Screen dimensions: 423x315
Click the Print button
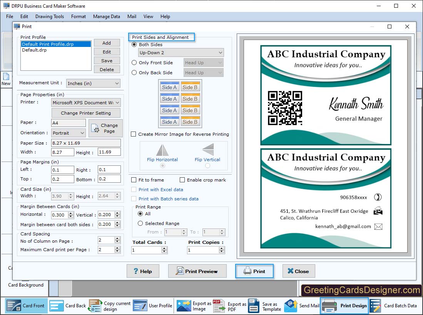254,271
